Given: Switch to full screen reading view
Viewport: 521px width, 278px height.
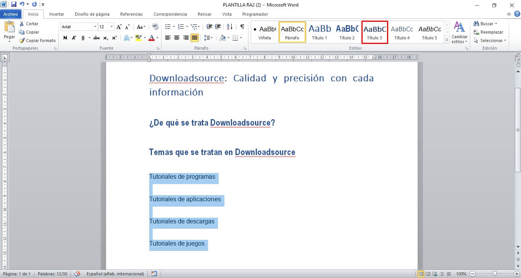Looking at the screenshot, I should (428, 274).
